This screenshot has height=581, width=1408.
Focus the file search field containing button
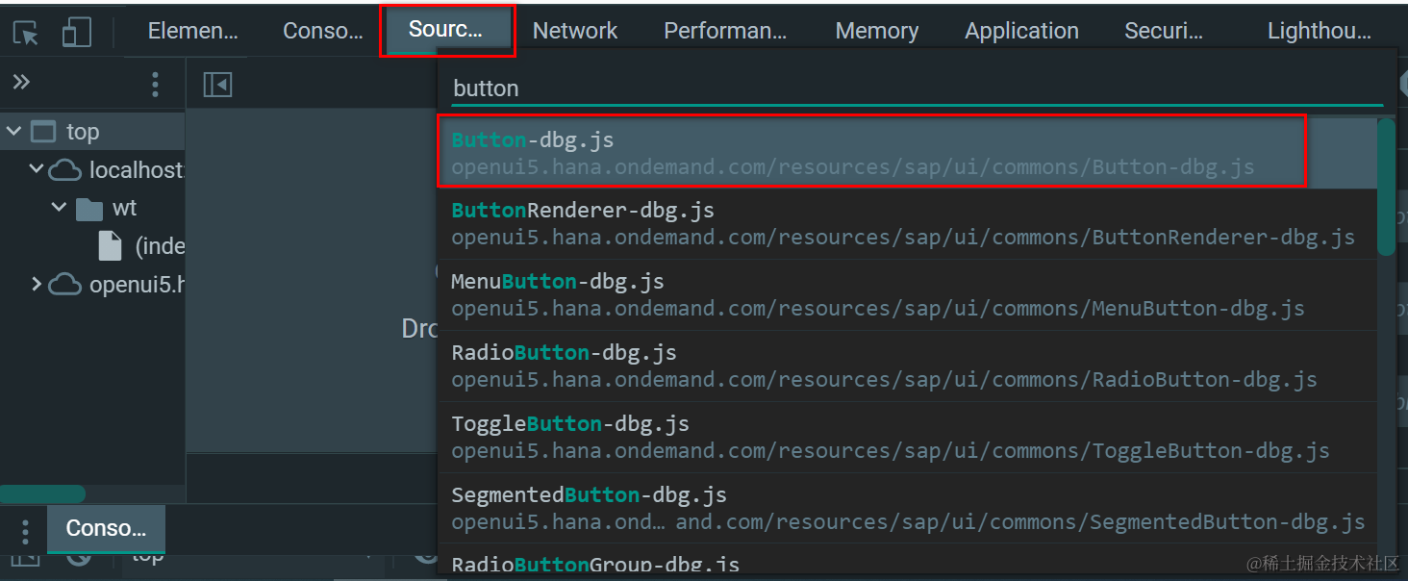(x=918, y=88)
